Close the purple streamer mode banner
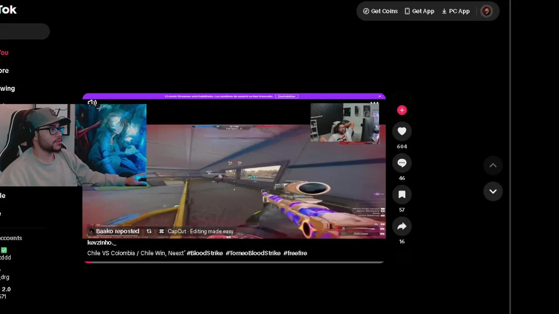The height and width of the screenshot is (314, 559). (380, 96)
